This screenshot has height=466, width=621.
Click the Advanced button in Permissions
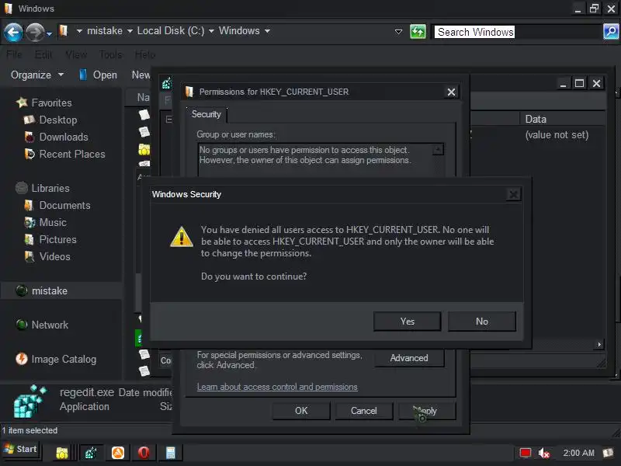(409, 358)
